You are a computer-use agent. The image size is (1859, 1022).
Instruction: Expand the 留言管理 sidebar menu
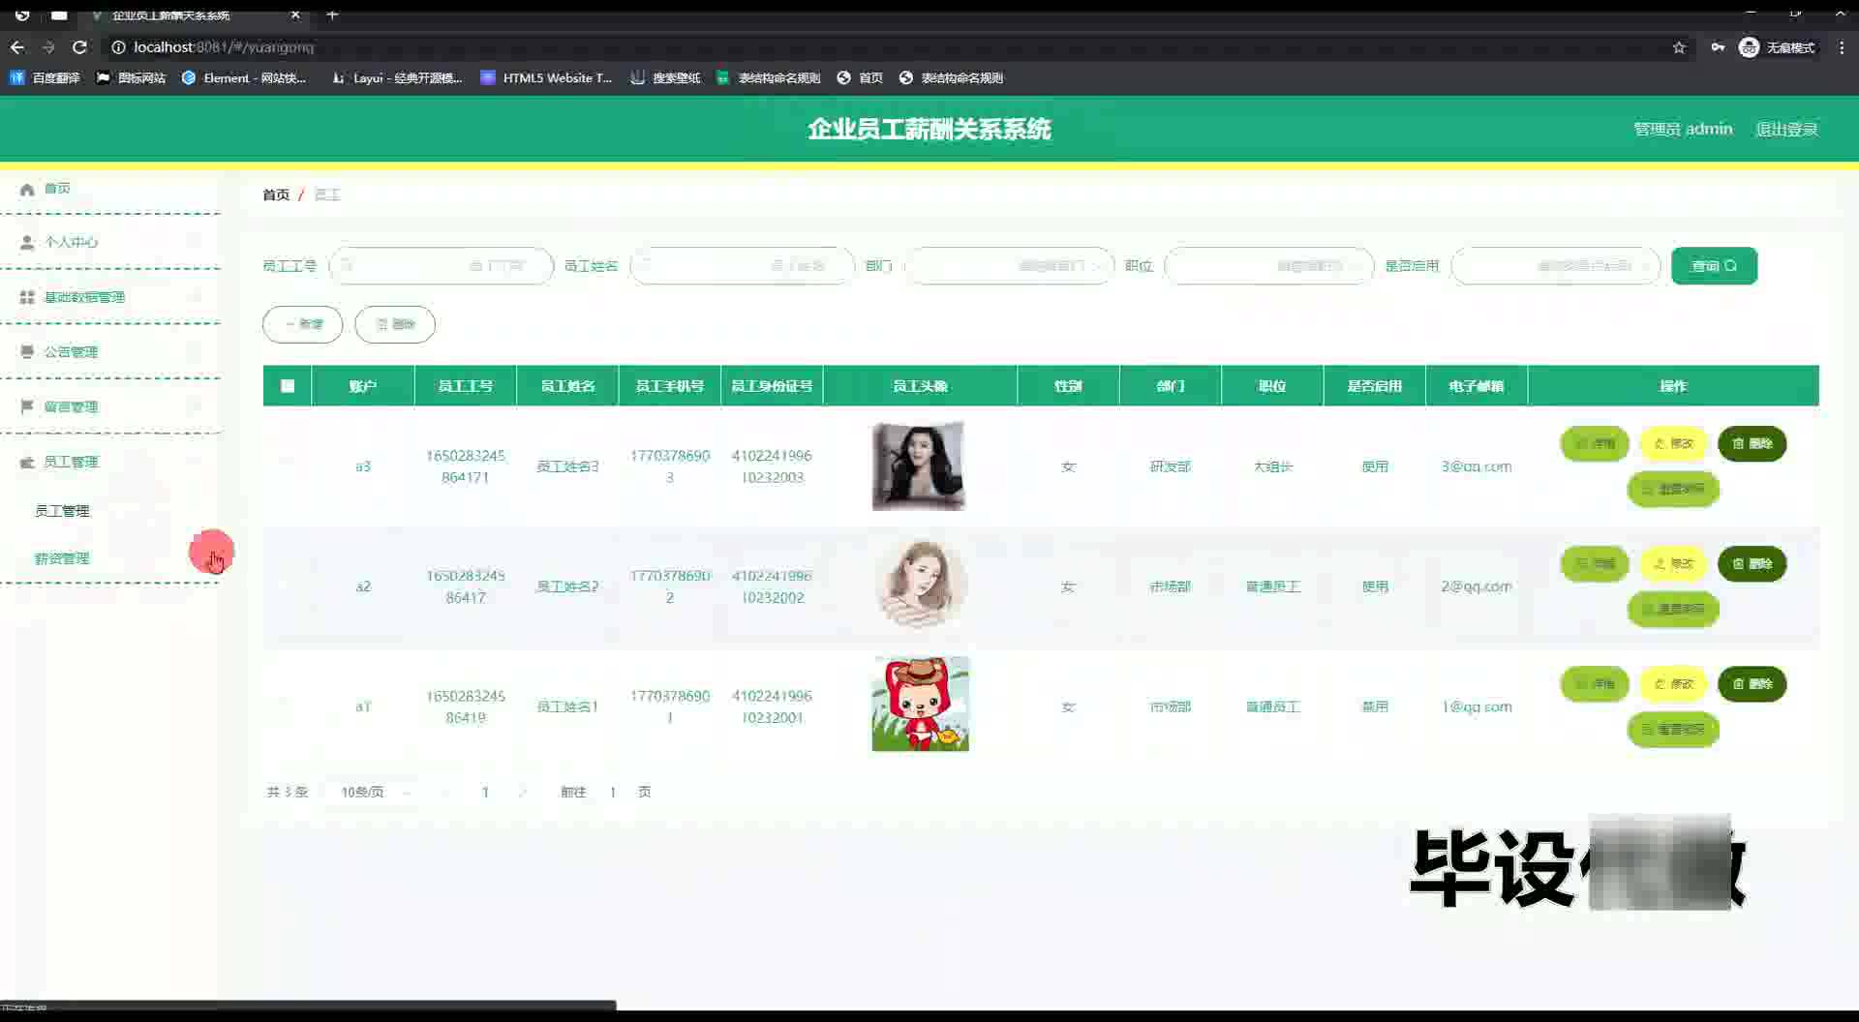(x=111, y=407)
